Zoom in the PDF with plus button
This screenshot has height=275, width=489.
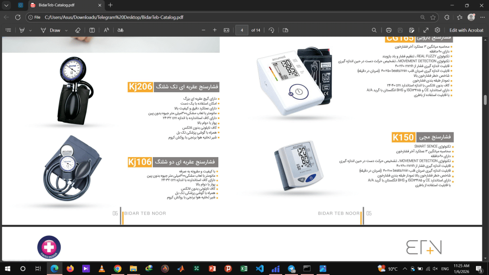click(x=214, y=30)
